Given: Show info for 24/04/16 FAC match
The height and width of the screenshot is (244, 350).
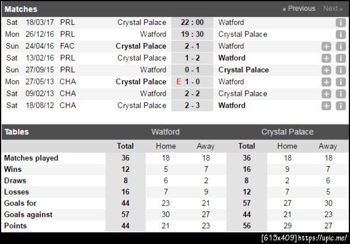Looking at the screenshot, I should 341,46.
